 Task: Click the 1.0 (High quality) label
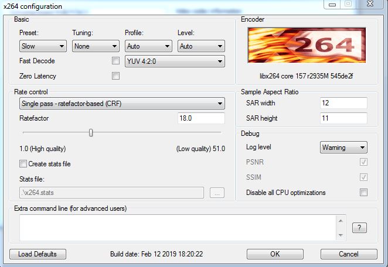43,149
